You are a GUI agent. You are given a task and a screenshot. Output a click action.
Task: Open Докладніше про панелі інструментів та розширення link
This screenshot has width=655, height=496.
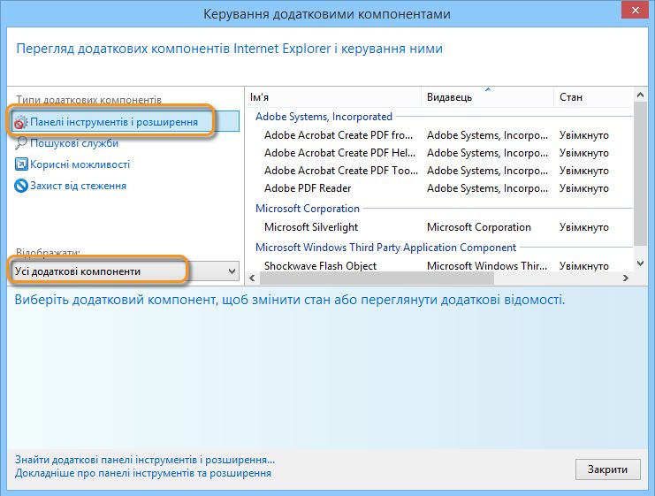pos(143,473)
